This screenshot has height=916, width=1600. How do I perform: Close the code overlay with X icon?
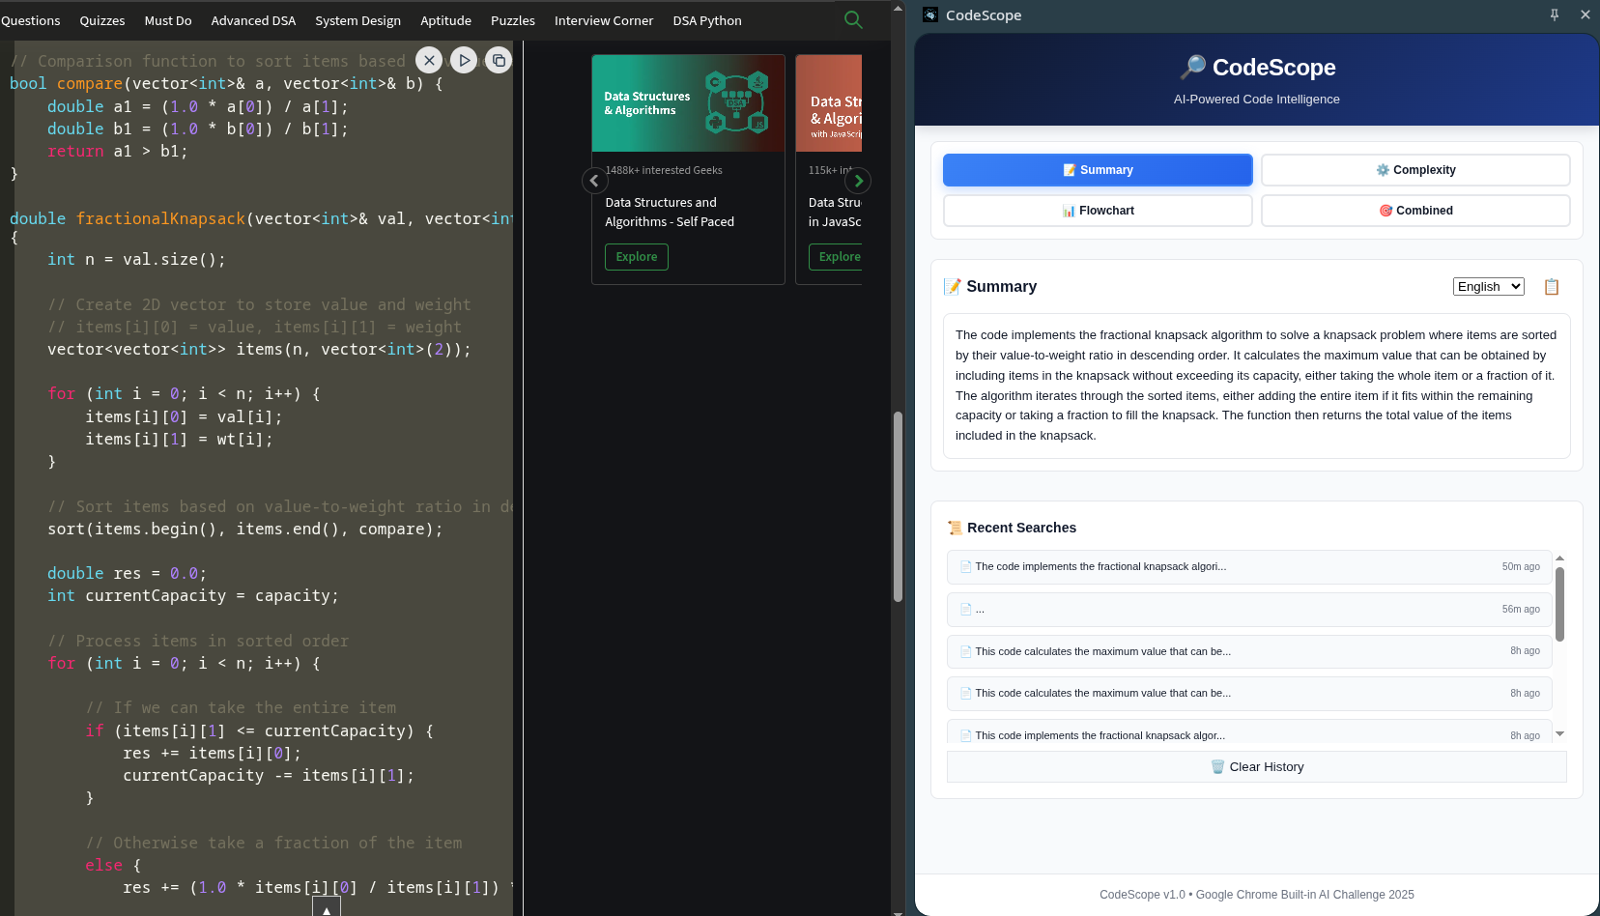430,60
